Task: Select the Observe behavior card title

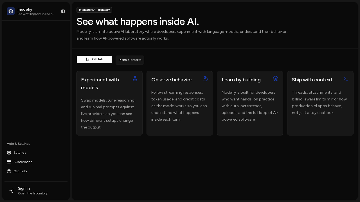Action: (172, 80)
